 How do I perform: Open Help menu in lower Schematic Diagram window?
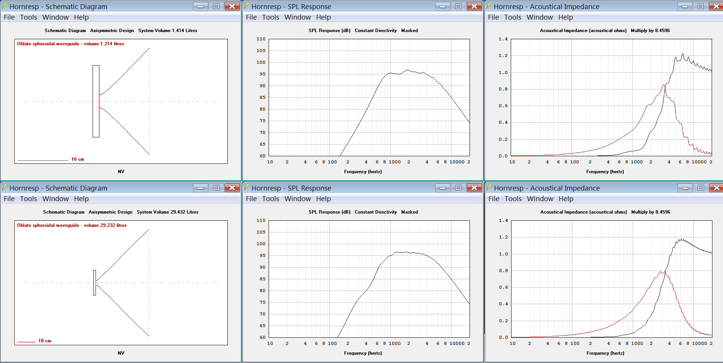click(81, 199)
